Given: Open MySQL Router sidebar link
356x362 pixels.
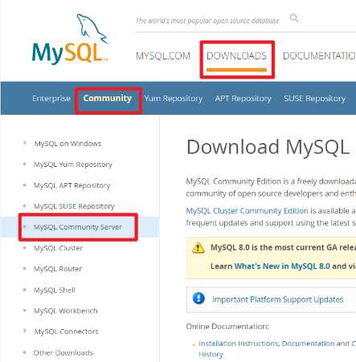Looking at the screenshot, I should [x=58, y=269].
